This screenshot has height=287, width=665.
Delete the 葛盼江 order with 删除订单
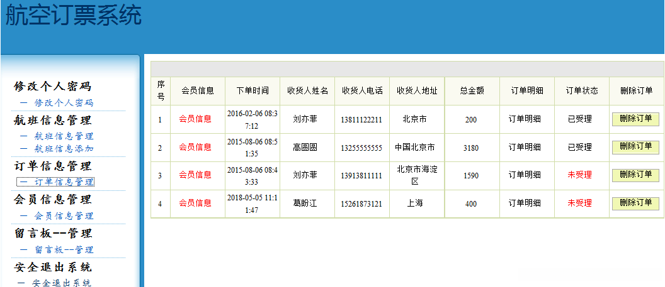tap(635, 203)
